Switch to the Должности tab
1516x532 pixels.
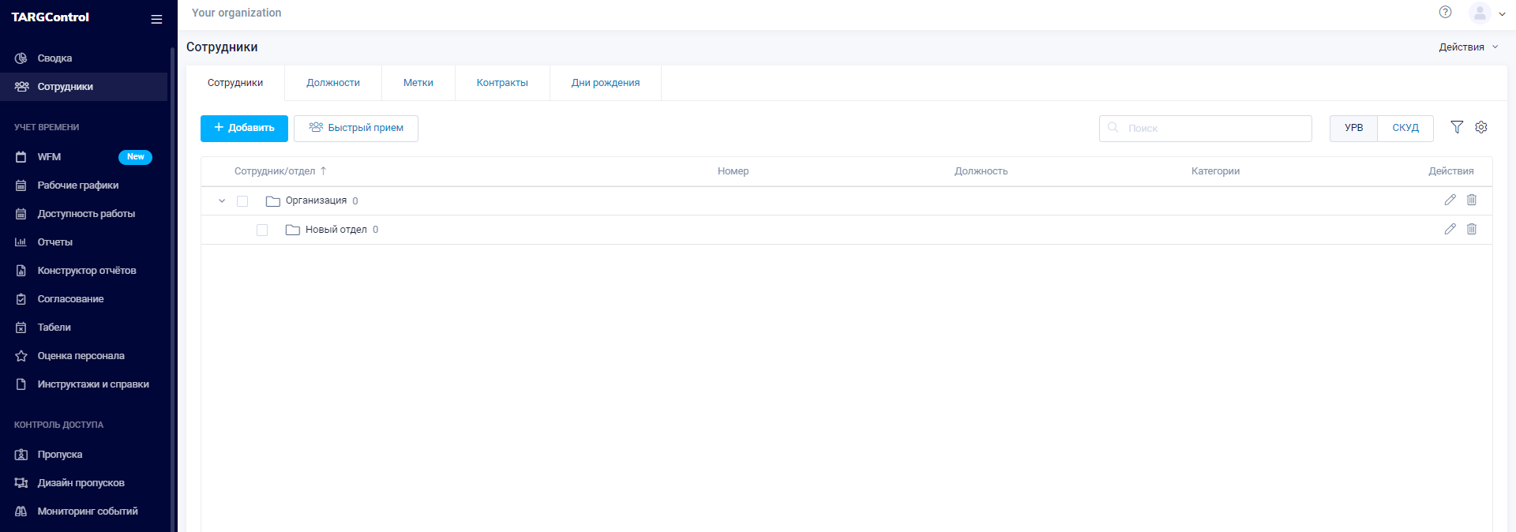point(333,83)
